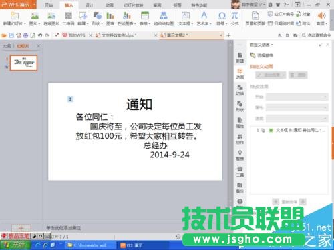Open the Property (属性) effect combo box
The image size is (334, 250).
297,107
